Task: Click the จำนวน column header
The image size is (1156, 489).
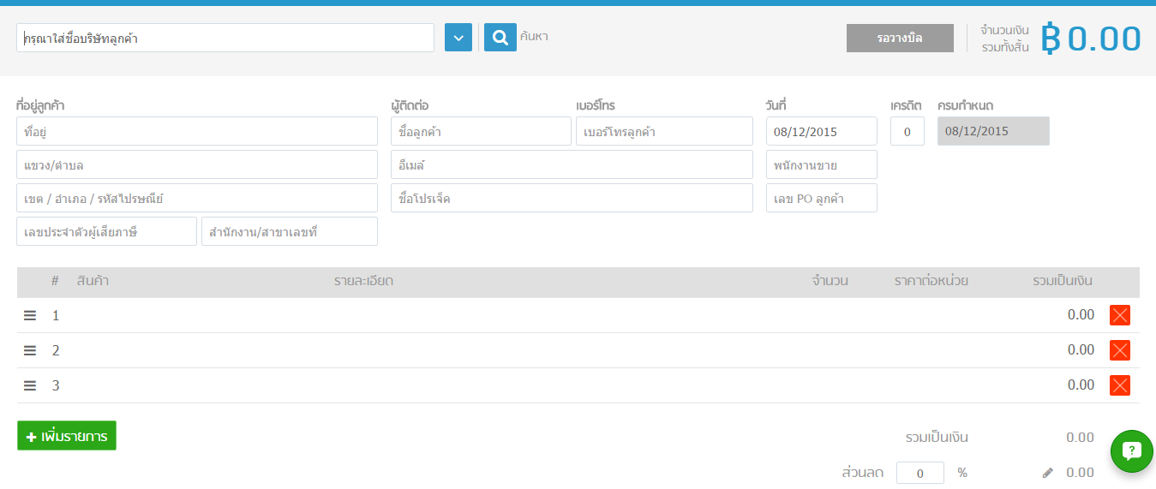Action: 830,281
